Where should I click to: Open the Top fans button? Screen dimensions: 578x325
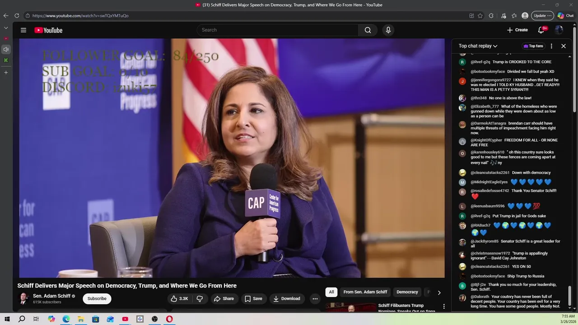(533, 46)
